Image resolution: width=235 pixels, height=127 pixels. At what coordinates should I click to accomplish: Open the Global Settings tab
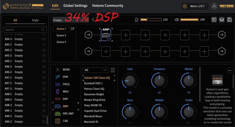[x=75, y=6]
